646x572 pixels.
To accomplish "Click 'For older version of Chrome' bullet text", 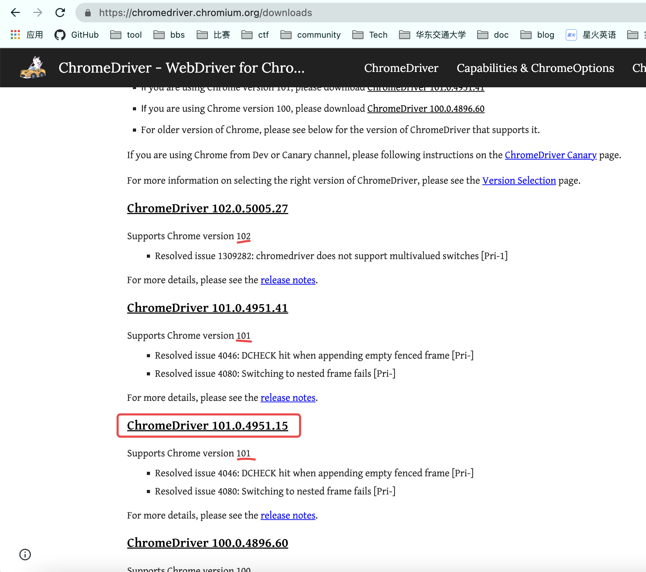I will [x=340, y=130].
